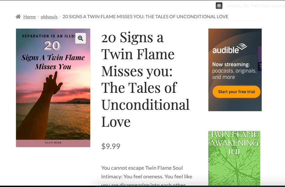Click the chevron after Home breadcrumb

(x=38, y=17)
